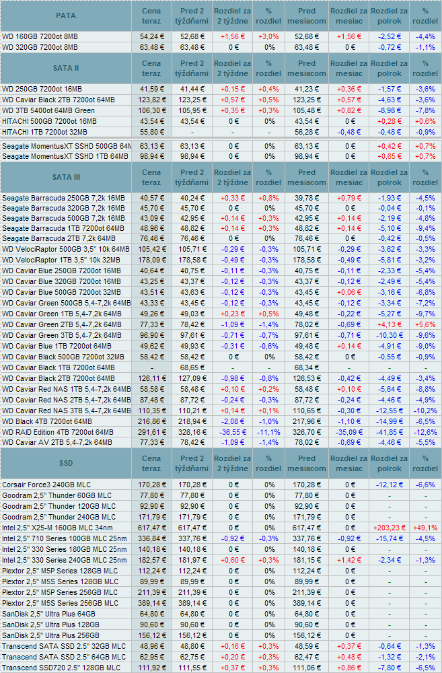This screenshot has width=442, height=673.
Task: Click WD Caviar Green 3TB row name
Action: tap(62, 335)
